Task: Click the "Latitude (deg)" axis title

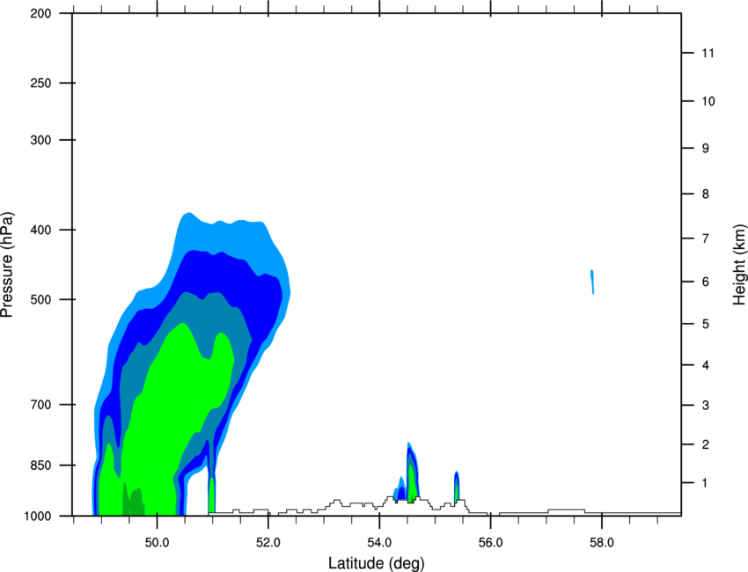Action: [377, 563]
